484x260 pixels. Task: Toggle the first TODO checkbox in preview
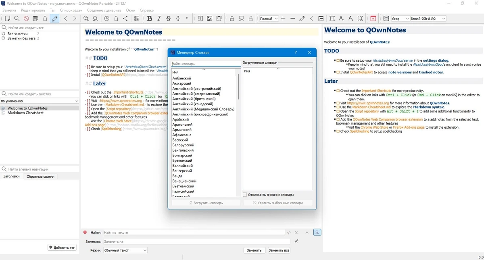click(x=338, y=60)
